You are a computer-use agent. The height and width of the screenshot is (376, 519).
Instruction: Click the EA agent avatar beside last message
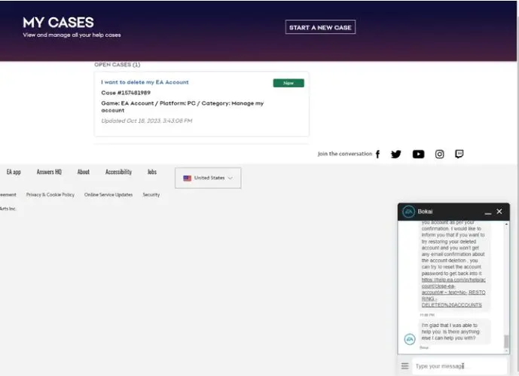point(410,339)
